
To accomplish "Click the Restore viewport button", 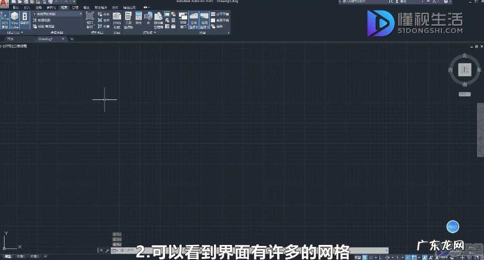I will pyautogui.click(x=104, y=26).
